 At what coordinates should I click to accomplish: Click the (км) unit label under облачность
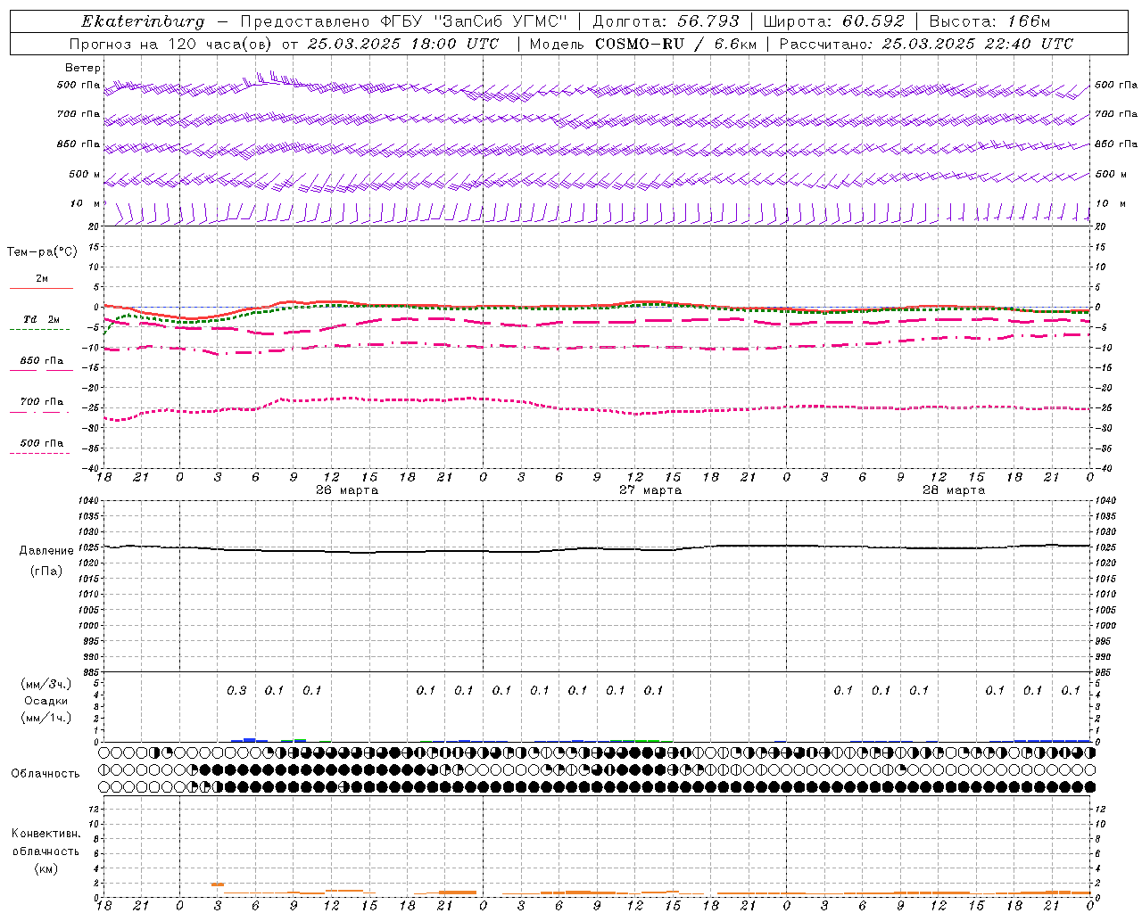[x=46, y=868]
